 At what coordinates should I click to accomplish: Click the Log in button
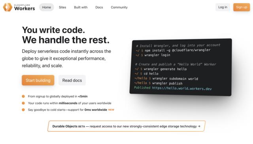(223, 7)
